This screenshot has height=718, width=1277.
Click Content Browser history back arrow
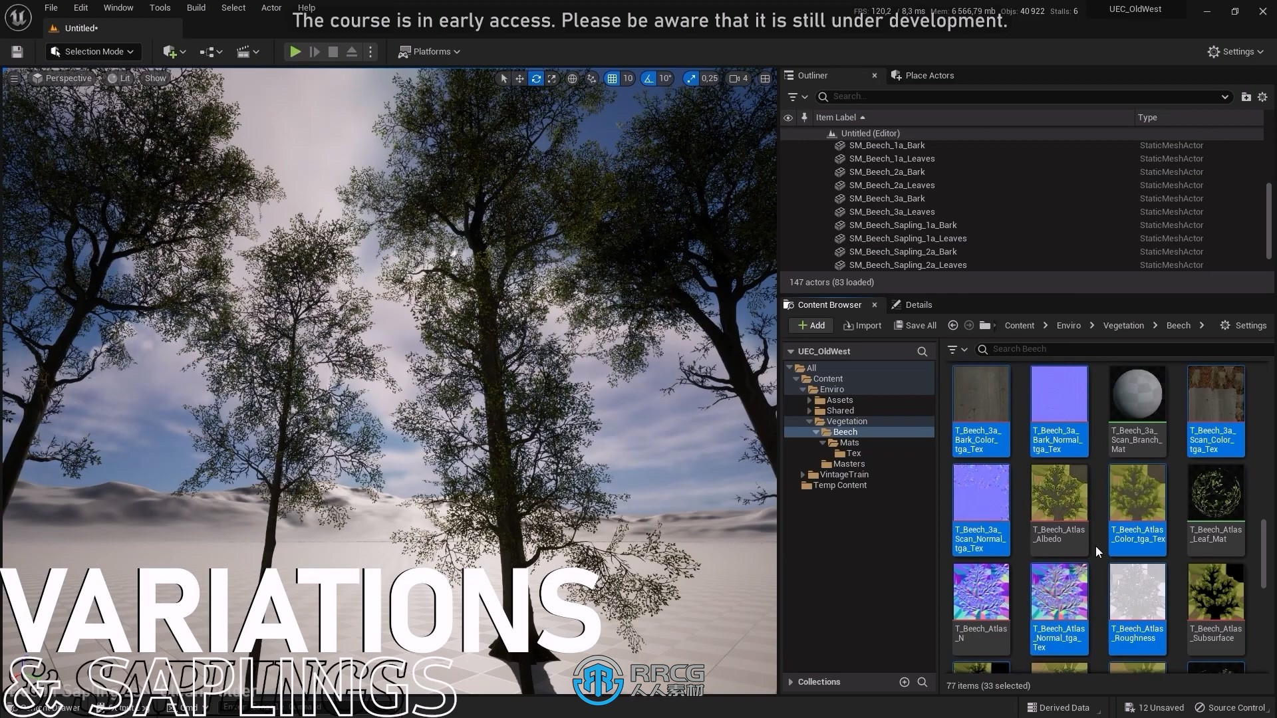point(952,326)
